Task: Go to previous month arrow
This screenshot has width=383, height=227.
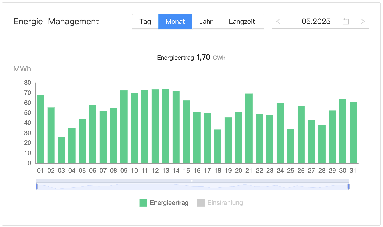Action: coord(279,21)
